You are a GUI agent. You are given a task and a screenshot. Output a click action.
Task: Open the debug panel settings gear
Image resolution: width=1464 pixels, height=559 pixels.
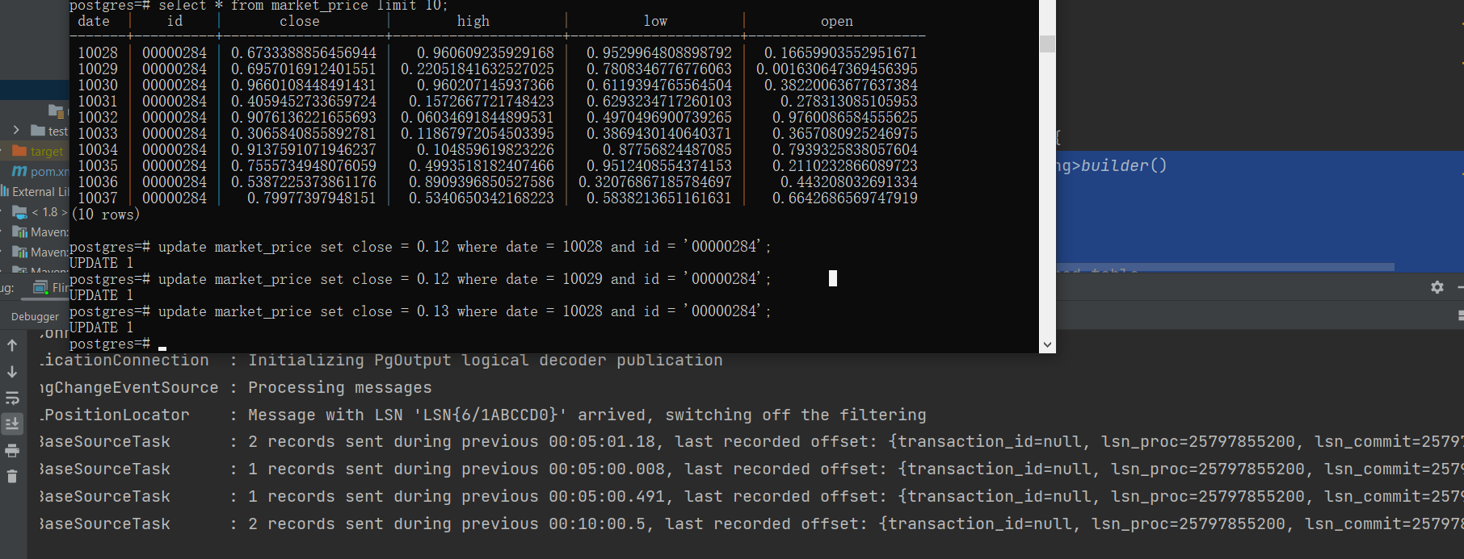tap(1437, 287)
